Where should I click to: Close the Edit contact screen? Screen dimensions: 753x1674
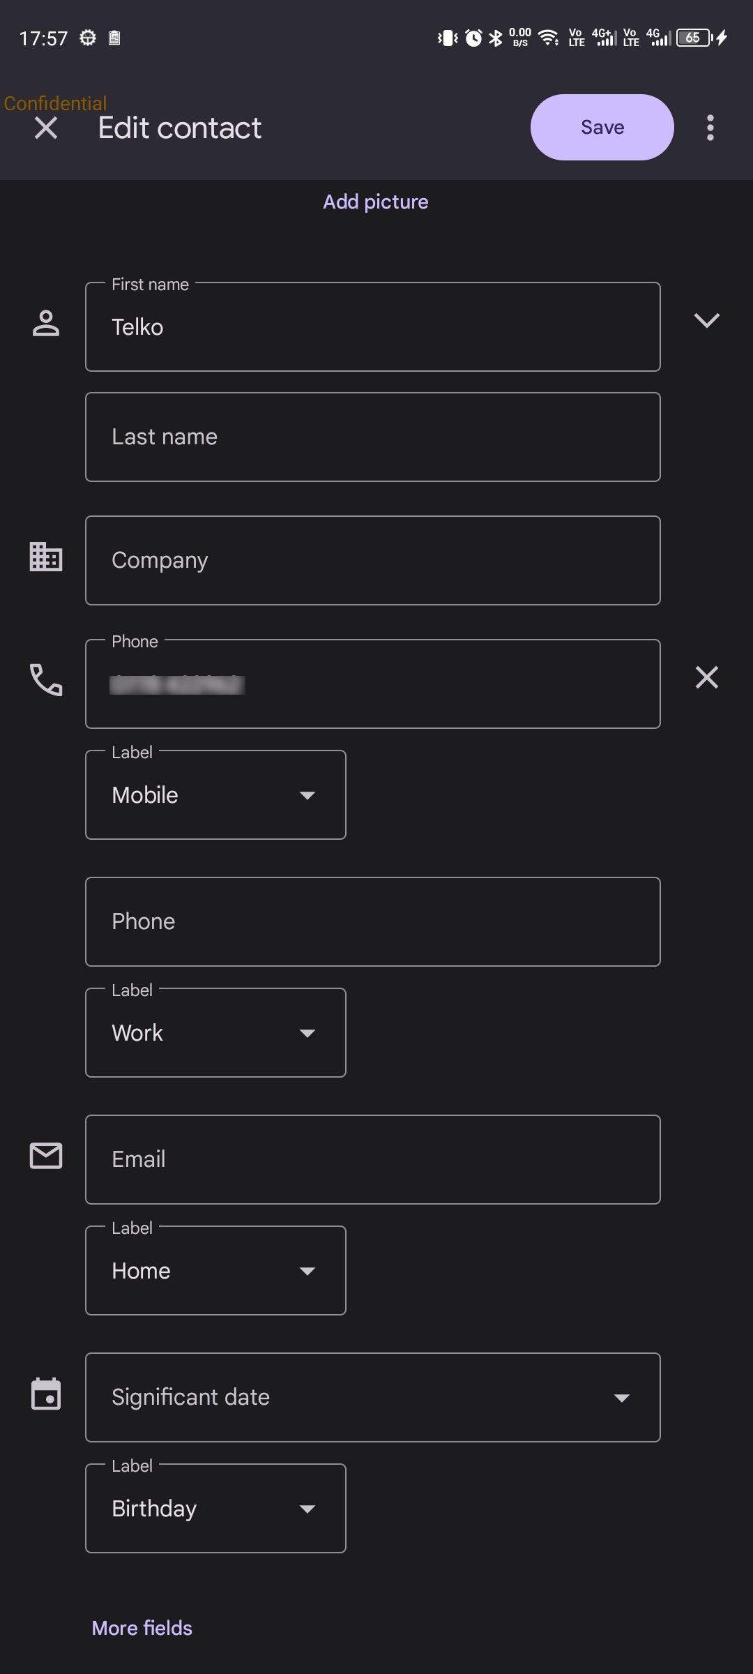click(46, 128)
